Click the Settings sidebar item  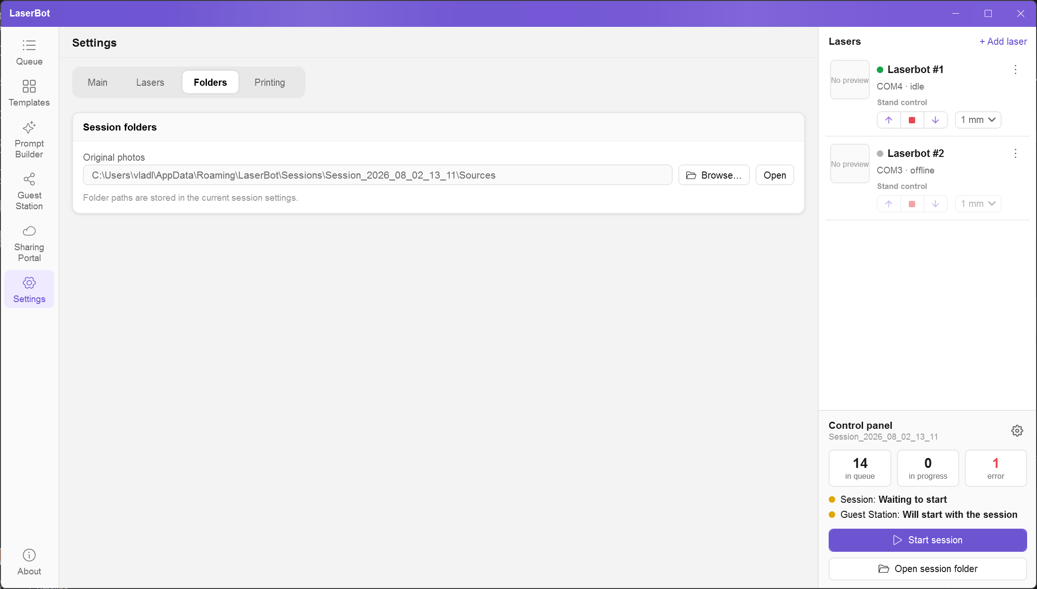click(29, 289)
